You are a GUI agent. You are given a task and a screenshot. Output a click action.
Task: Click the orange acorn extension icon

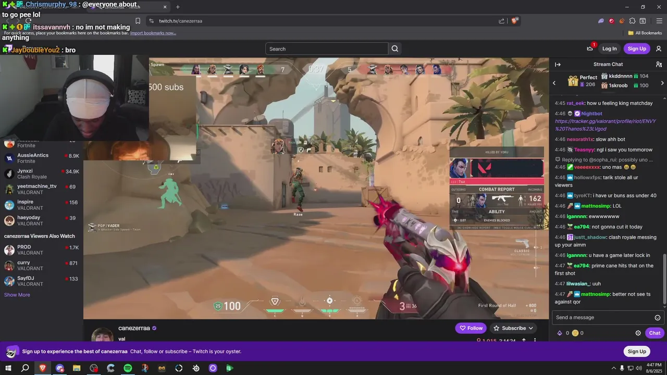click(622, 21)
